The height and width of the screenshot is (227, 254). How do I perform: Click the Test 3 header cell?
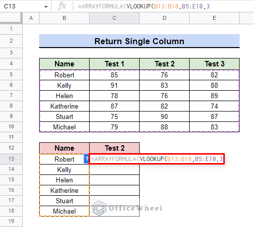pos(214,64)
